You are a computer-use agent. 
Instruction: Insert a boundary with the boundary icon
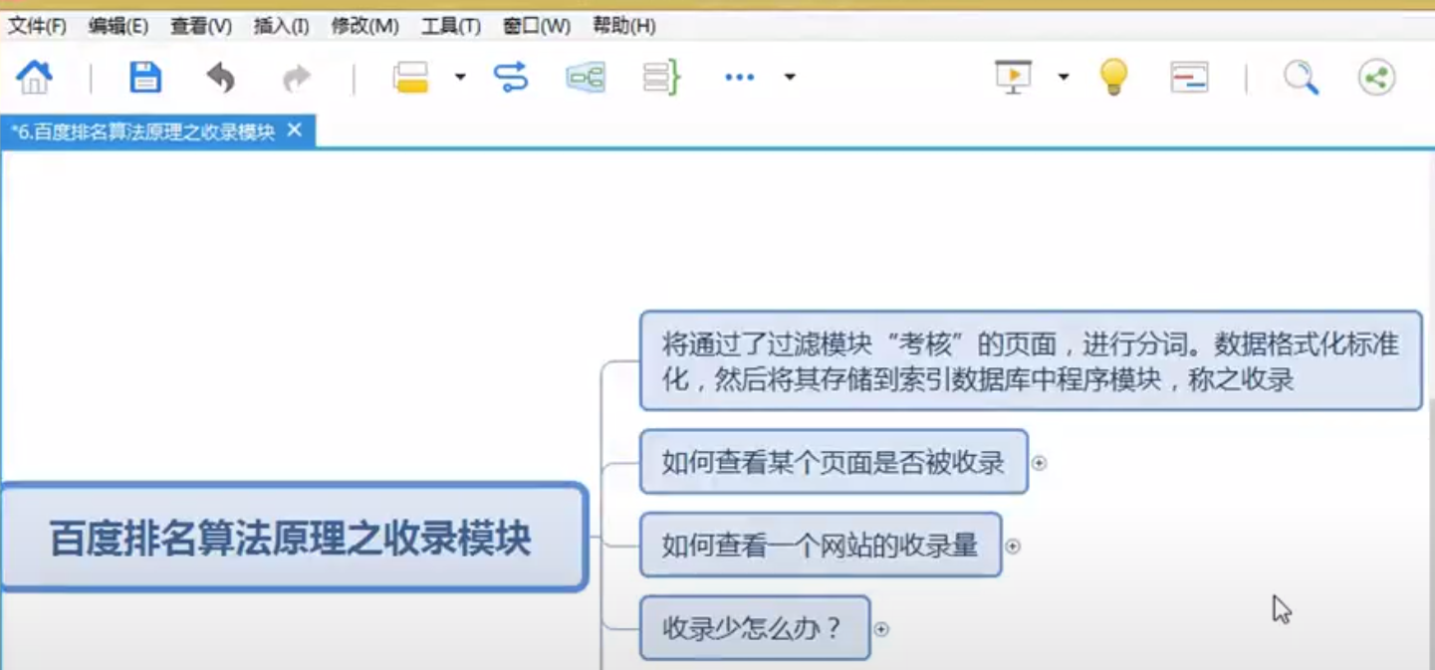point(586,77)
